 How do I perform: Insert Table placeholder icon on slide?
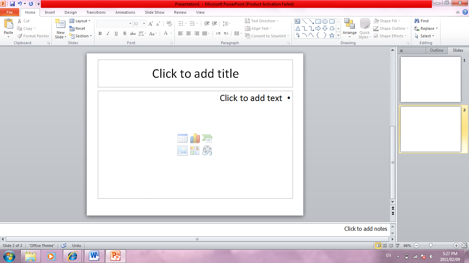click(x=182, y=138)
